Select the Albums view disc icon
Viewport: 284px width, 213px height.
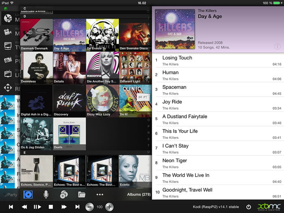[28, 194]
